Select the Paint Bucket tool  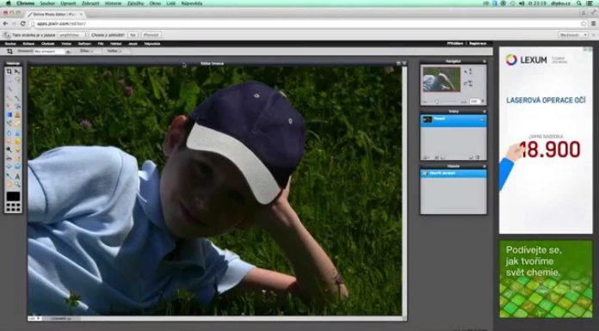[x=17, y=106]
